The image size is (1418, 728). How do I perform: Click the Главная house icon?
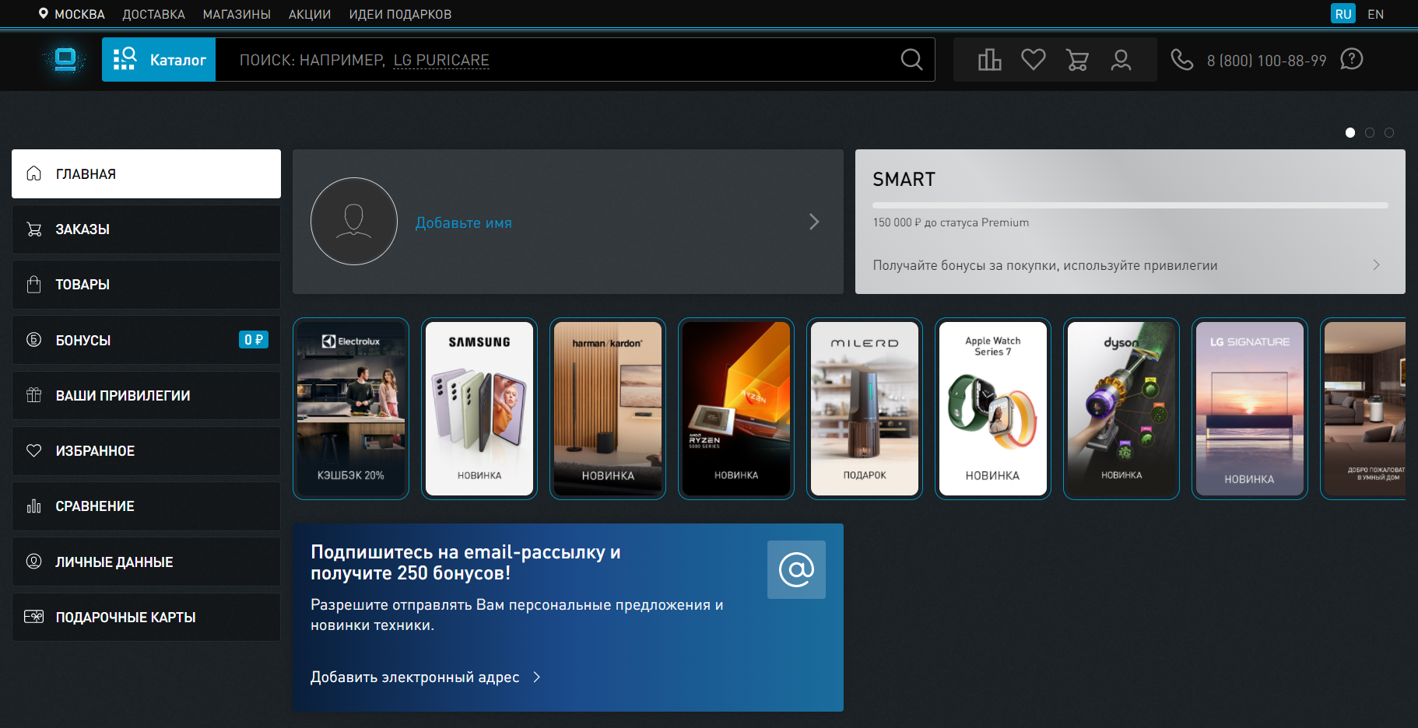[x=33, y=173]
